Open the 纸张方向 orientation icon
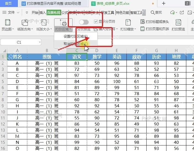Viewport: 194px width, 151px height. point(25,22)
